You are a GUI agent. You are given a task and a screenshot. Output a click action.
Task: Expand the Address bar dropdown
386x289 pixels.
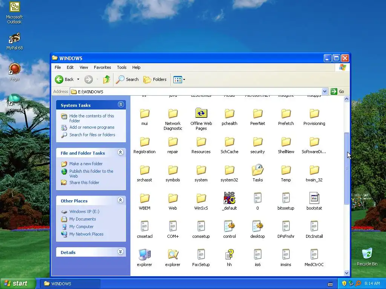tap(325, 91)
